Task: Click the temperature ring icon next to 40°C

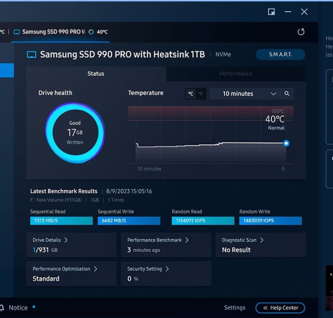Action: pyautogui.click(x=91, y=32)
